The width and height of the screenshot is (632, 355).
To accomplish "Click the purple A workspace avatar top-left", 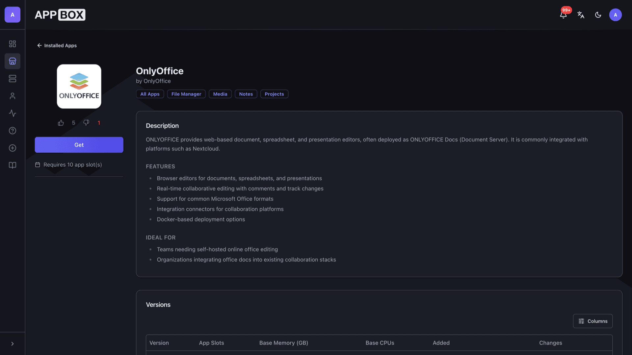I will tap(13, 15).
